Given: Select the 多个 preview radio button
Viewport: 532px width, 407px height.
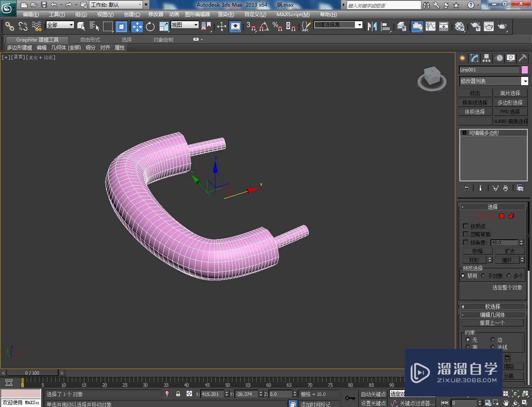Looking at the screenshot, I should pos(509,275).
